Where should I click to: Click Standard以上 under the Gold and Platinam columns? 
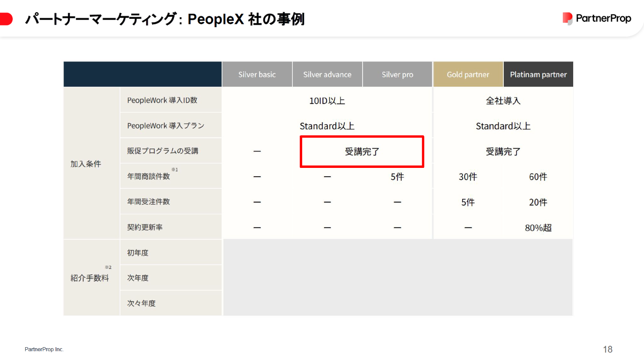[503, 126]
